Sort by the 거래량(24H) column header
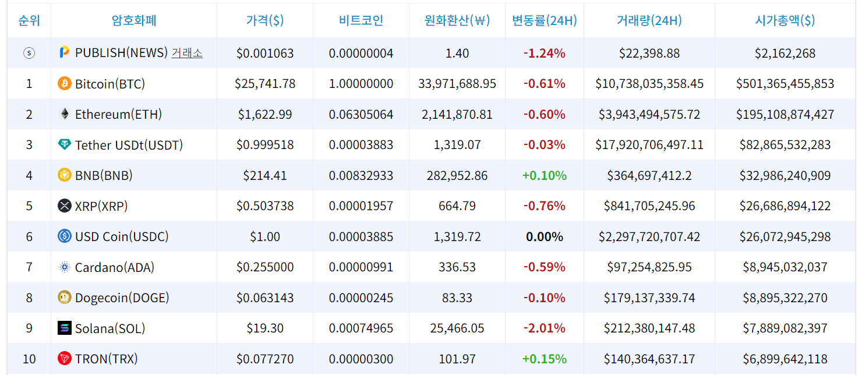Viewport: 862px width, 375px height. pyautogui.click(x=649, y=20)
